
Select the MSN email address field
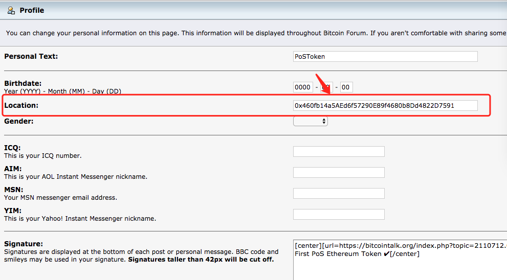(x=339, y=193)
